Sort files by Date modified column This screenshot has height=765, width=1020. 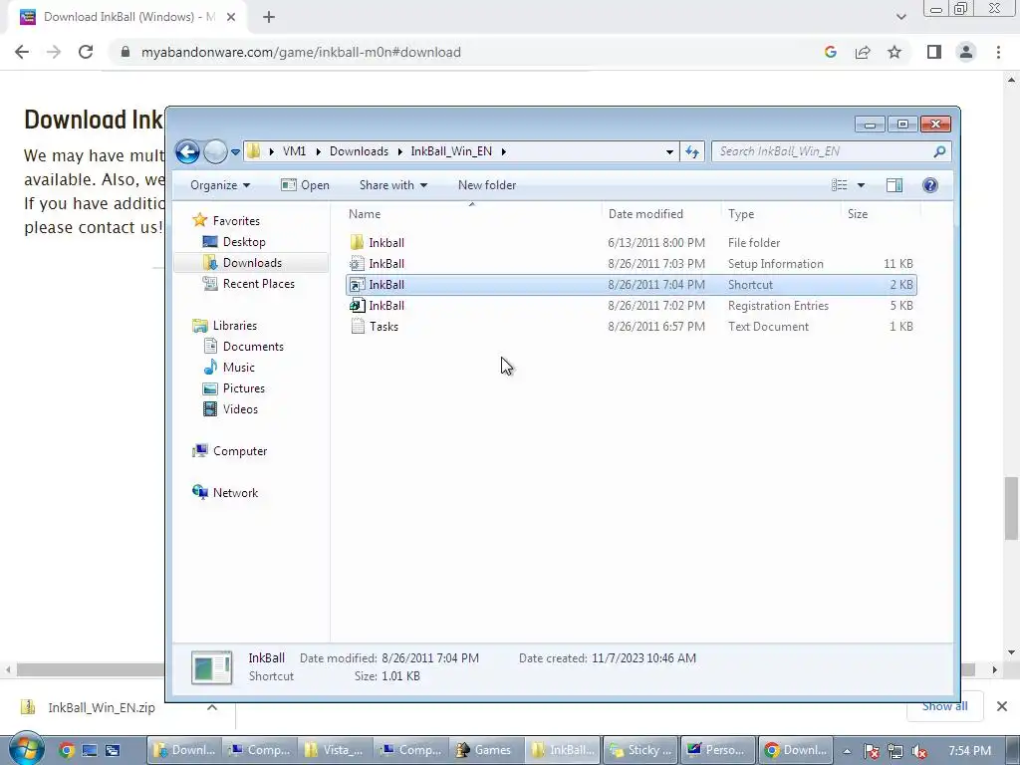(x=661, y=214)
